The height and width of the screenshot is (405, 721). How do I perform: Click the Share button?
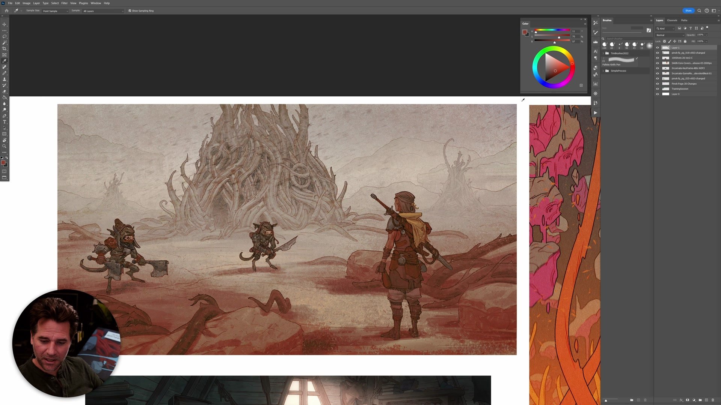(x=688, y=10)
